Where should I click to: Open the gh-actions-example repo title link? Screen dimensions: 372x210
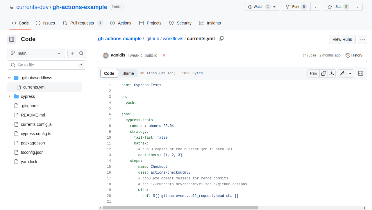pos(80,7)
